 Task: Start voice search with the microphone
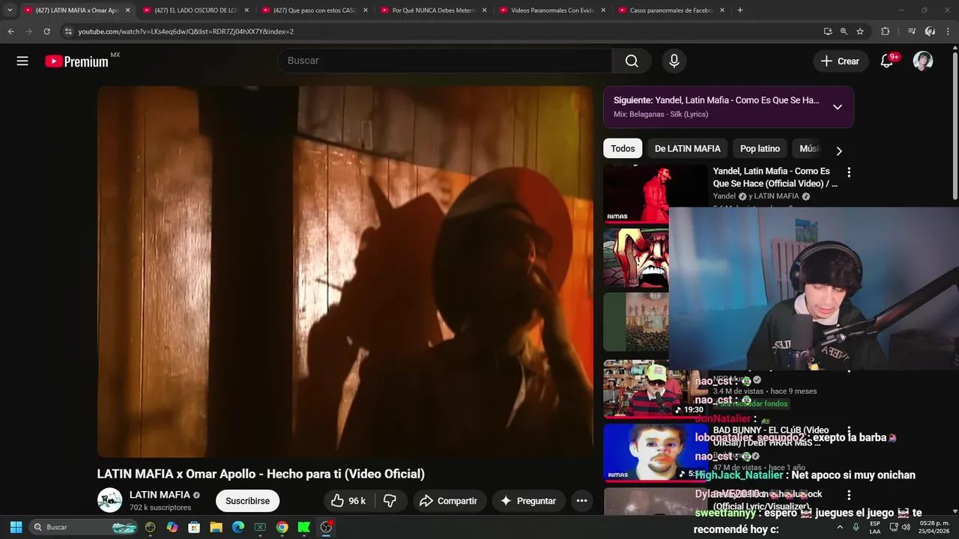tap(674, 61)
